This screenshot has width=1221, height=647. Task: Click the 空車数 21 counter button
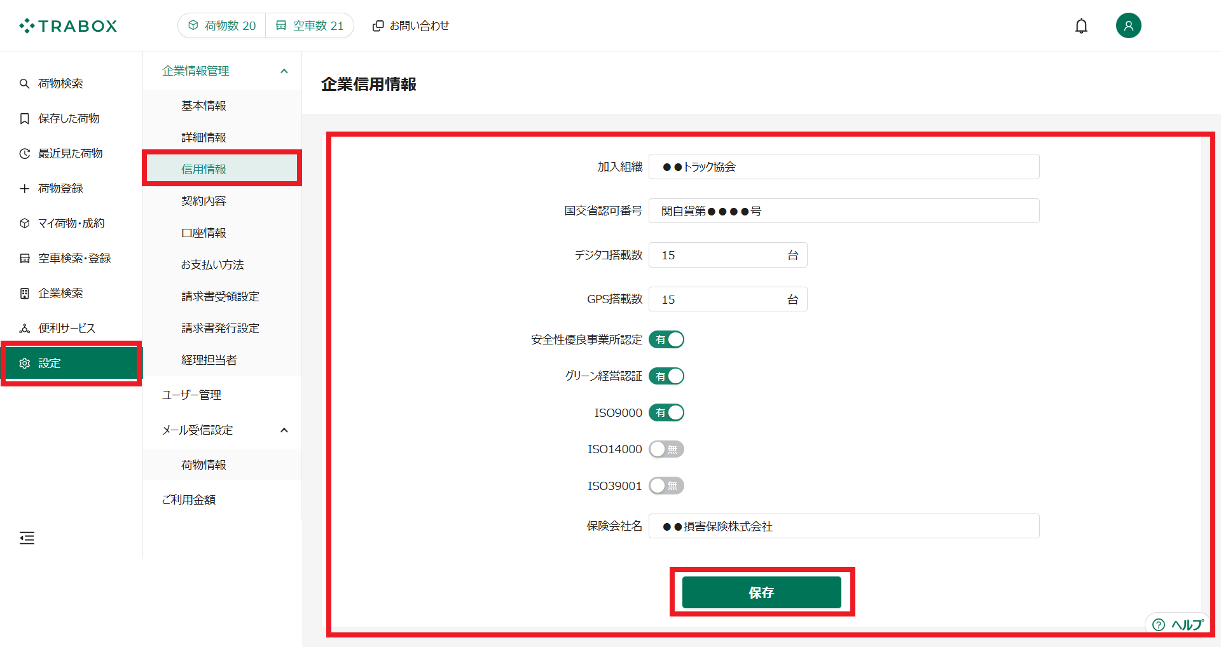[x=310, y=25]
